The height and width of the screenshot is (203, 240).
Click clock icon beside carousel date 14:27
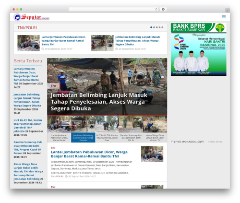coord(43,49)
